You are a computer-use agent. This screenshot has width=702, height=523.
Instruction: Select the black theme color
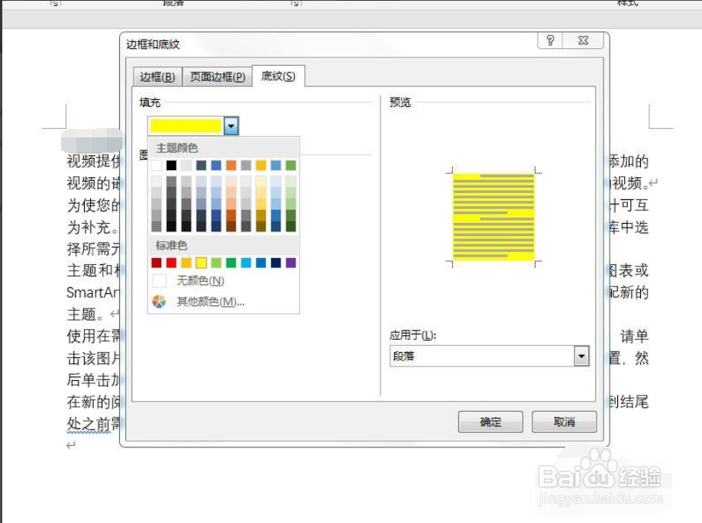pyautogui.click(x=172, y=165)
